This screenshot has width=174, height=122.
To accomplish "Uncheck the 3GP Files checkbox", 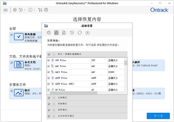I will (48, 60).
